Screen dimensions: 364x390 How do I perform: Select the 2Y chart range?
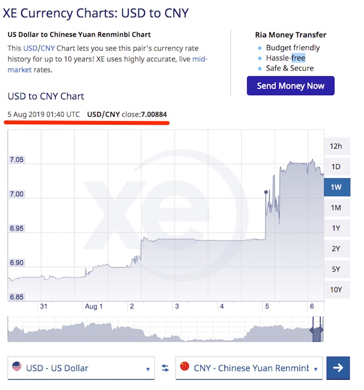(336, 249)
